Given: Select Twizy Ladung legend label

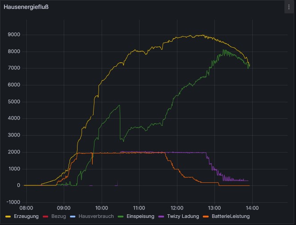Looking at the screenshot, I should click(x=182, y=217).
